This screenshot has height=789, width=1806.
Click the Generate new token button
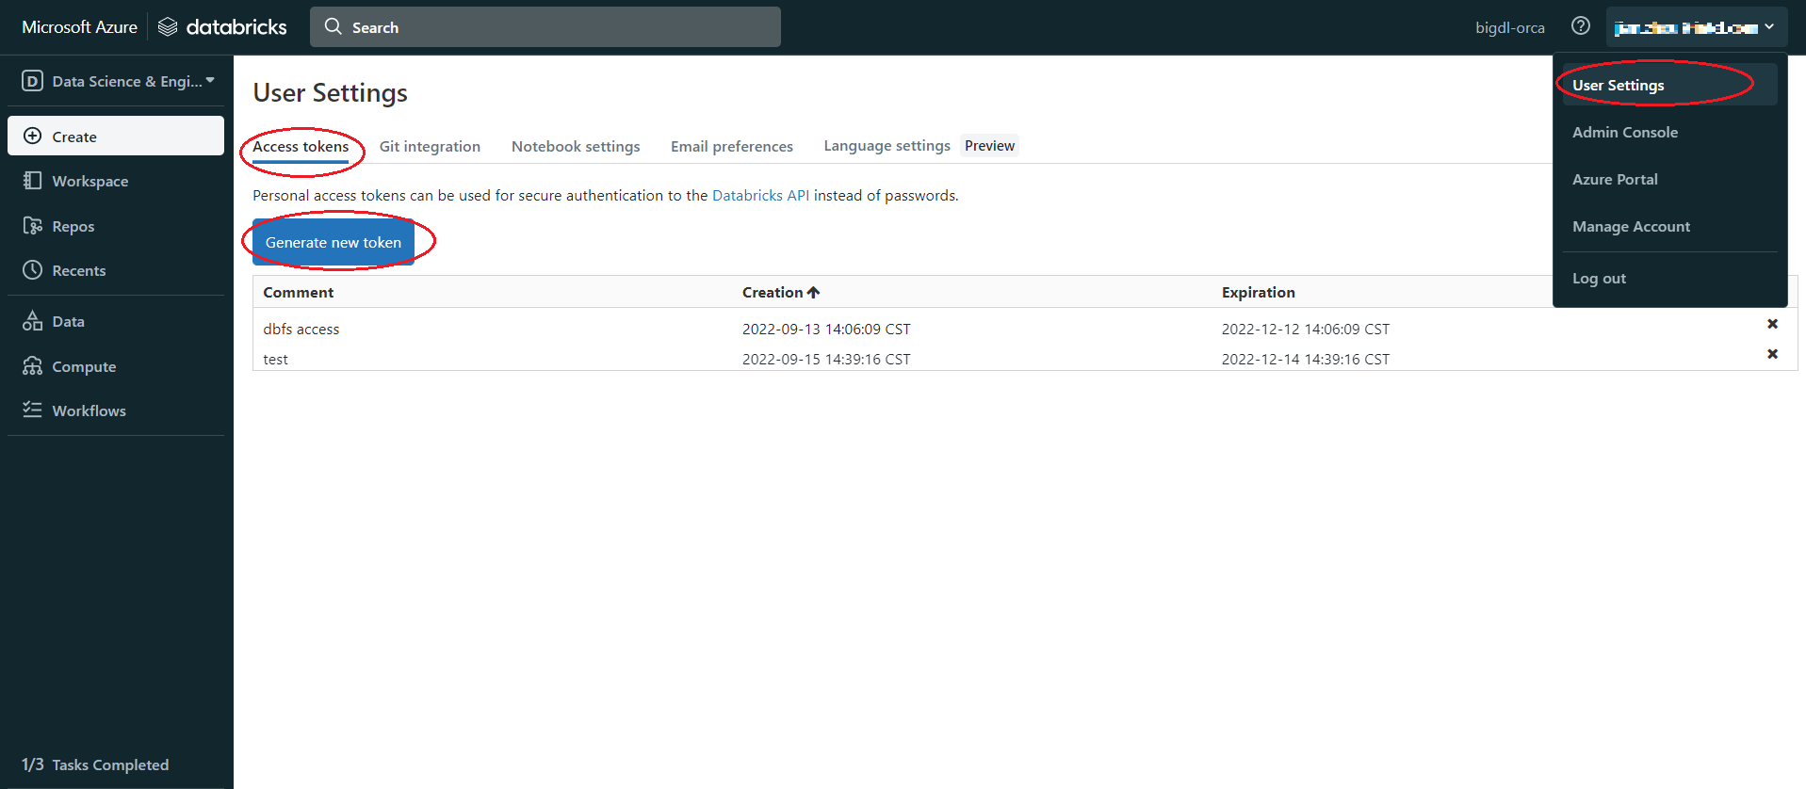[333, 242]
